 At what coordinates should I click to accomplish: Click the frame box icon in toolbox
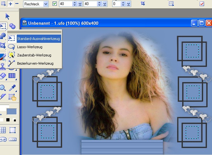coord(12,130)
